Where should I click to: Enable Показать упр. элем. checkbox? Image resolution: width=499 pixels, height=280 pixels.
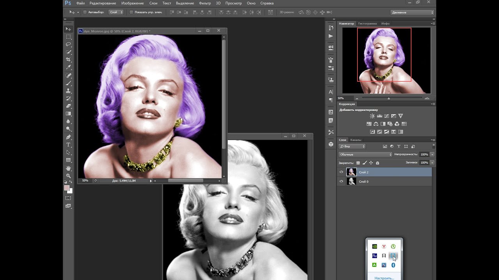pos(131,12)
